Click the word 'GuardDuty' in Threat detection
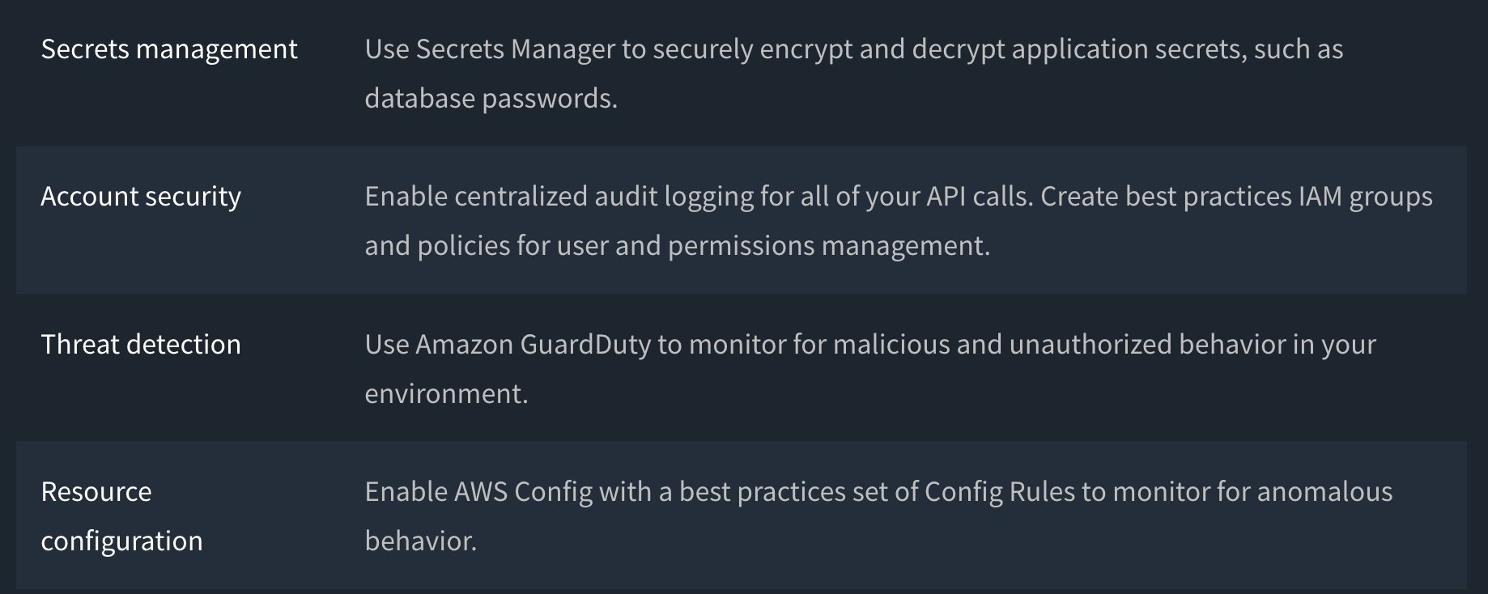 (585, 344)
